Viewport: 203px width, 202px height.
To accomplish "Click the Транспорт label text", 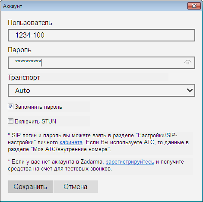I will 24,78.
